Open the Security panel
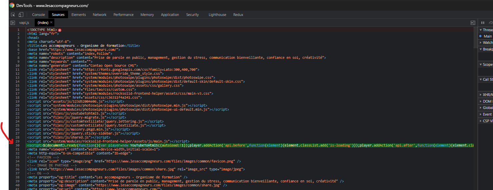The height and width of the screenshot is (190, 493). tap(192, 15)
